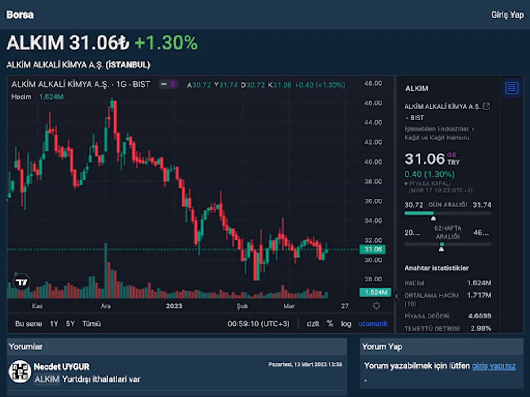
Task: Toggle the dzlt adjustment option
Action: (313, 324)
